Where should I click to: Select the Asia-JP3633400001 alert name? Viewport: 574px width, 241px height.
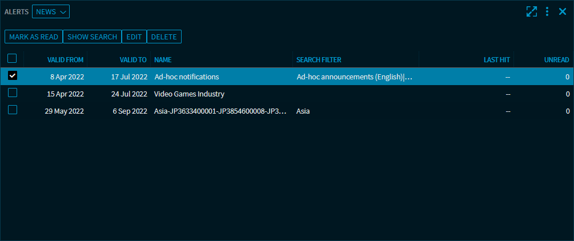pyautogui.click(x=220, y=111)
